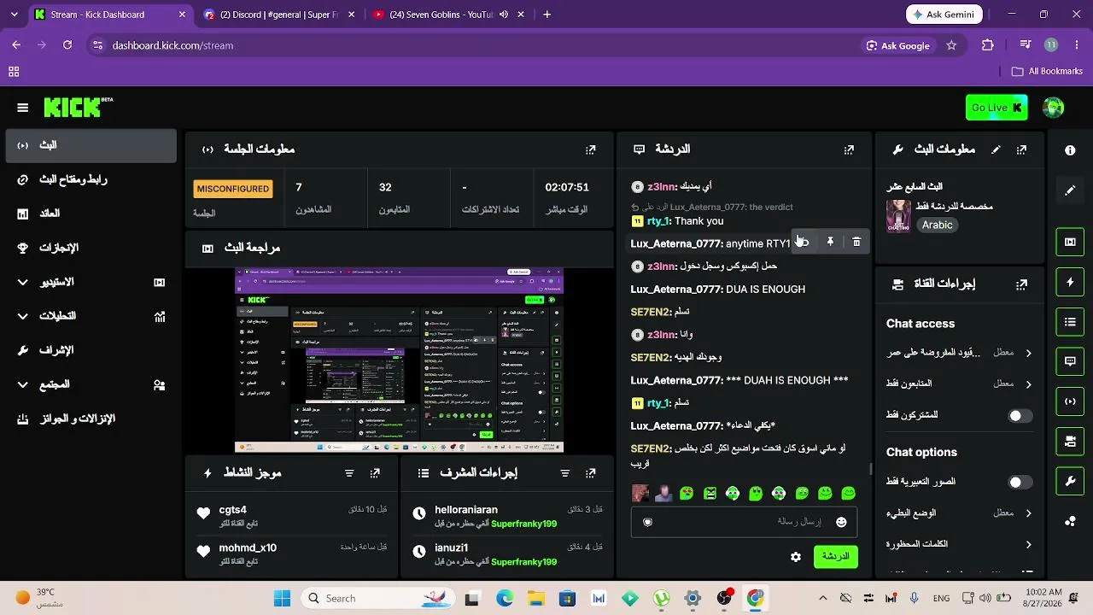Show hidden system tray icons

[x=822, y=598]
